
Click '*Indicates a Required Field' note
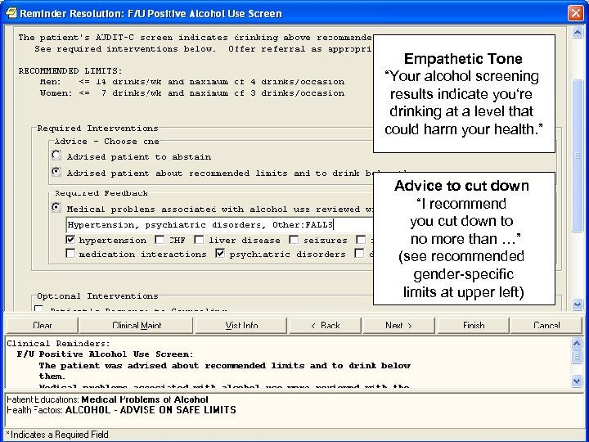57,435
